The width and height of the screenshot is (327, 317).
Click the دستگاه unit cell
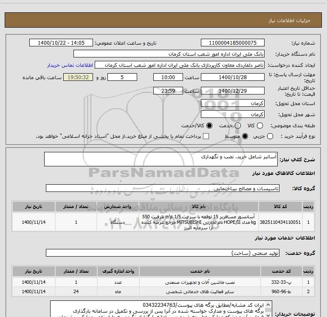[118, 222]
